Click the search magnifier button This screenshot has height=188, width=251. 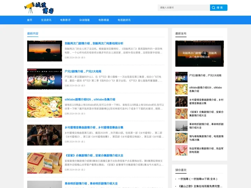[219, 8]
